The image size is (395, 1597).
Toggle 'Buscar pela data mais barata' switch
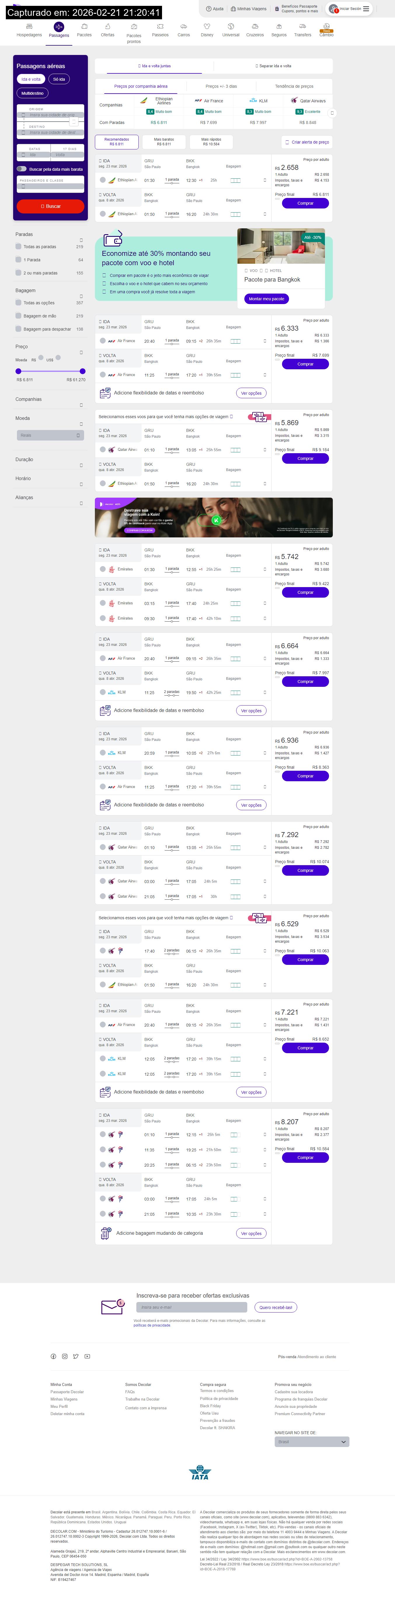22,169
